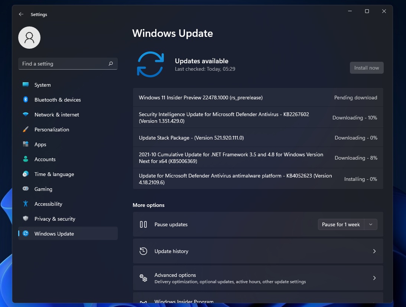Minimize the Settings window
Image resolution: width=406 pixels, height=307 pixels.
click(350, 11)
